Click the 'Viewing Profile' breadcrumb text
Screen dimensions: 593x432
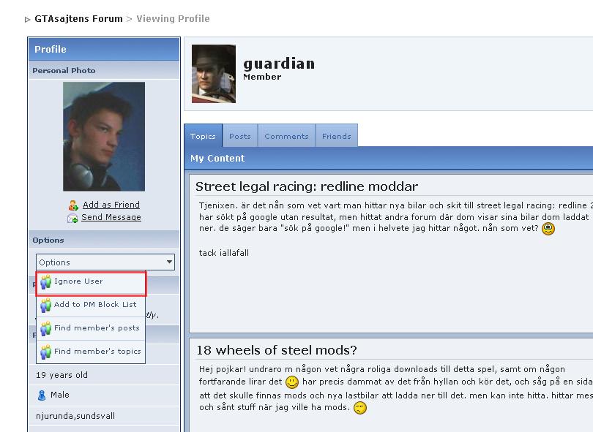click(x=174, y=19)
